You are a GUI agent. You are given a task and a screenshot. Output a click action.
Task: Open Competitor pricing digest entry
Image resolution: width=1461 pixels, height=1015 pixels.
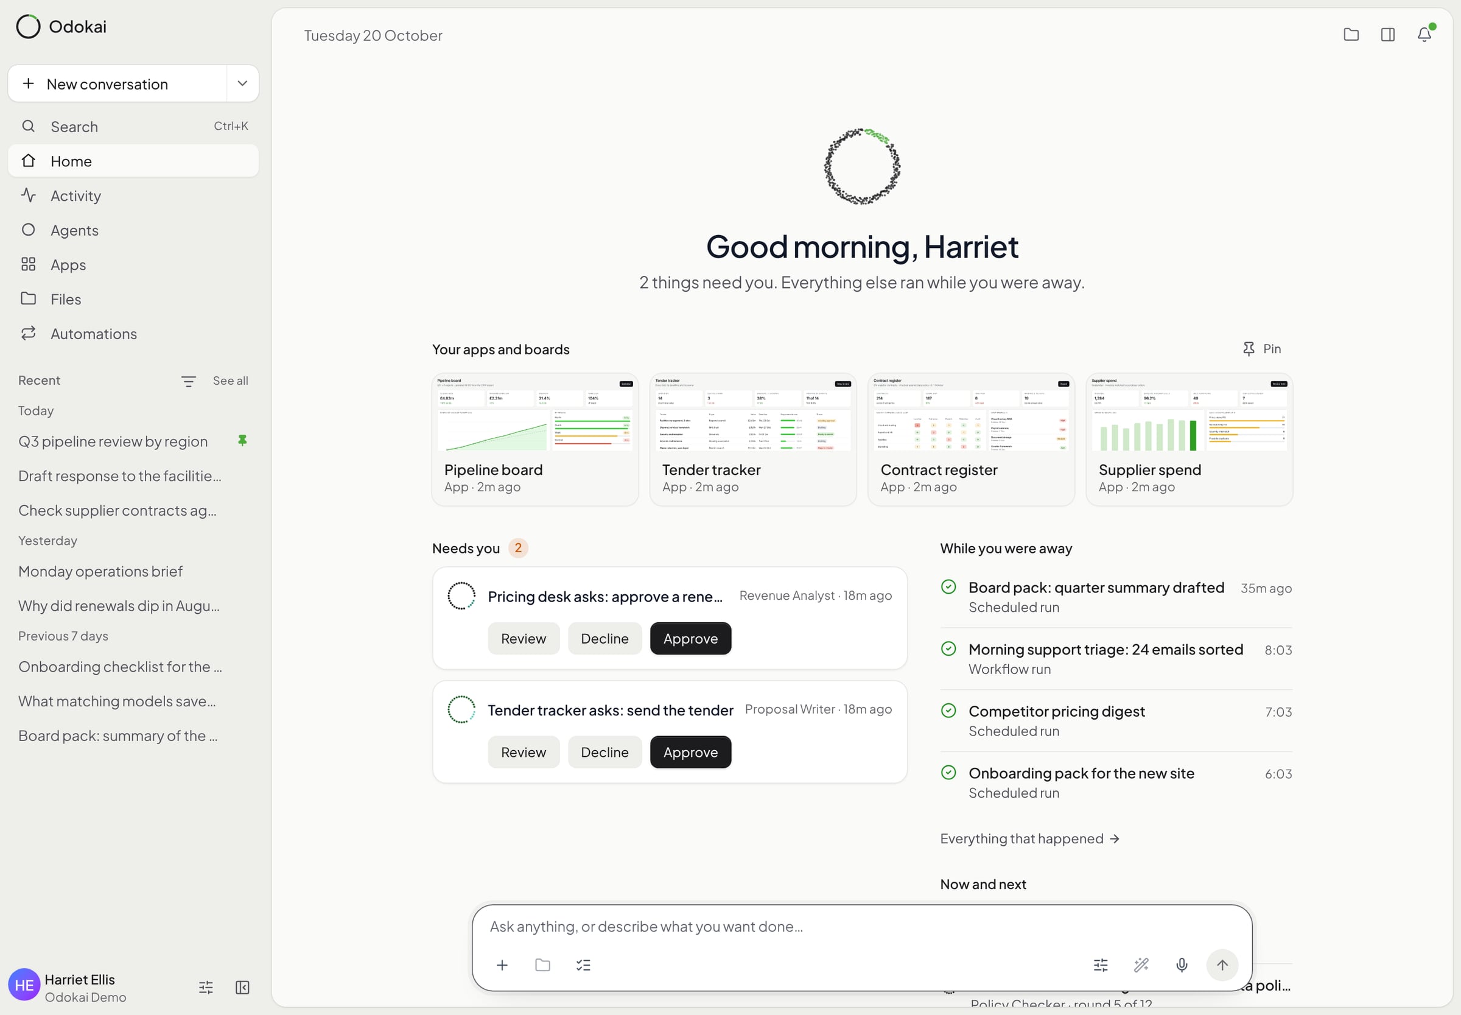(1116, 720)
